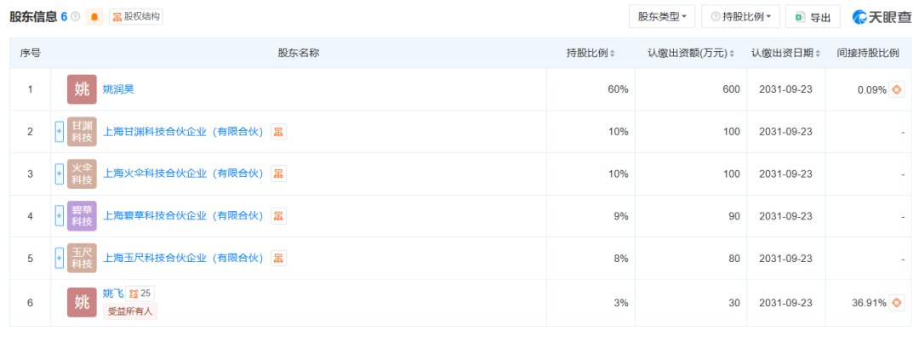
Task: Open equity chart icon for 上海玉尺科技合伙企业
Action: coord(278,259)
